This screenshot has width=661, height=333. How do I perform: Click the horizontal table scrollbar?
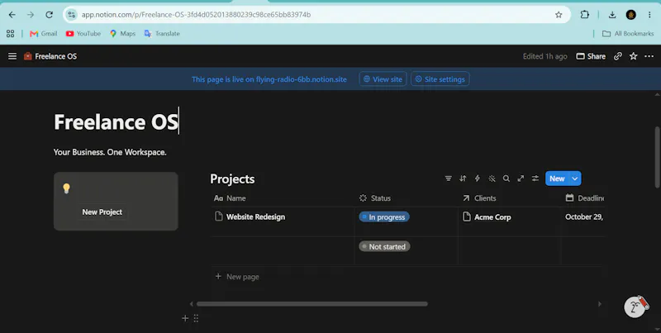(312, 304)
